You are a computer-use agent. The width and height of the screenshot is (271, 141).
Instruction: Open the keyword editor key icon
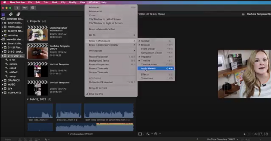(25, 8)
